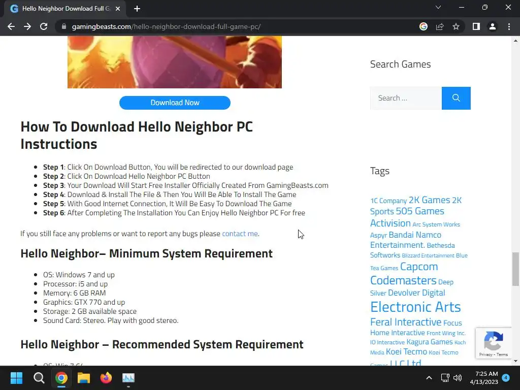
Task: Open the 2K Games tag
Action: point(429,200)
